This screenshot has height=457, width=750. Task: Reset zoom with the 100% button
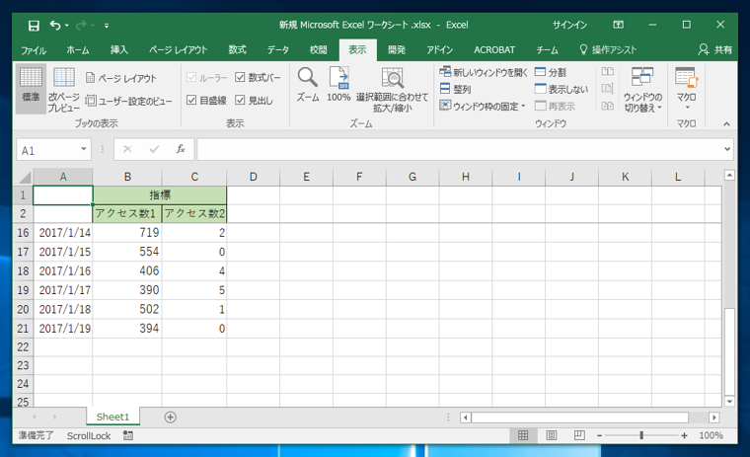pos(338,84)
